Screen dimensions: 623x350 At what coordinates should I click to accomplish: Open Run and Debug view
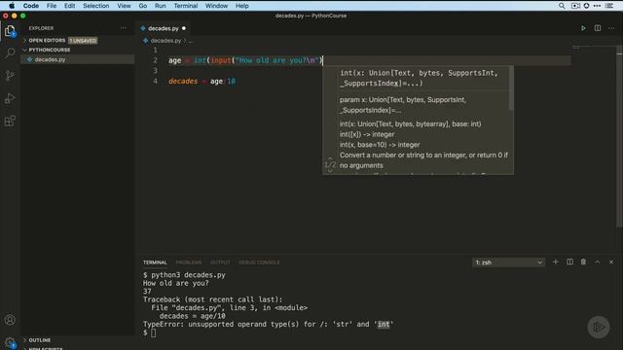(10, 98)
